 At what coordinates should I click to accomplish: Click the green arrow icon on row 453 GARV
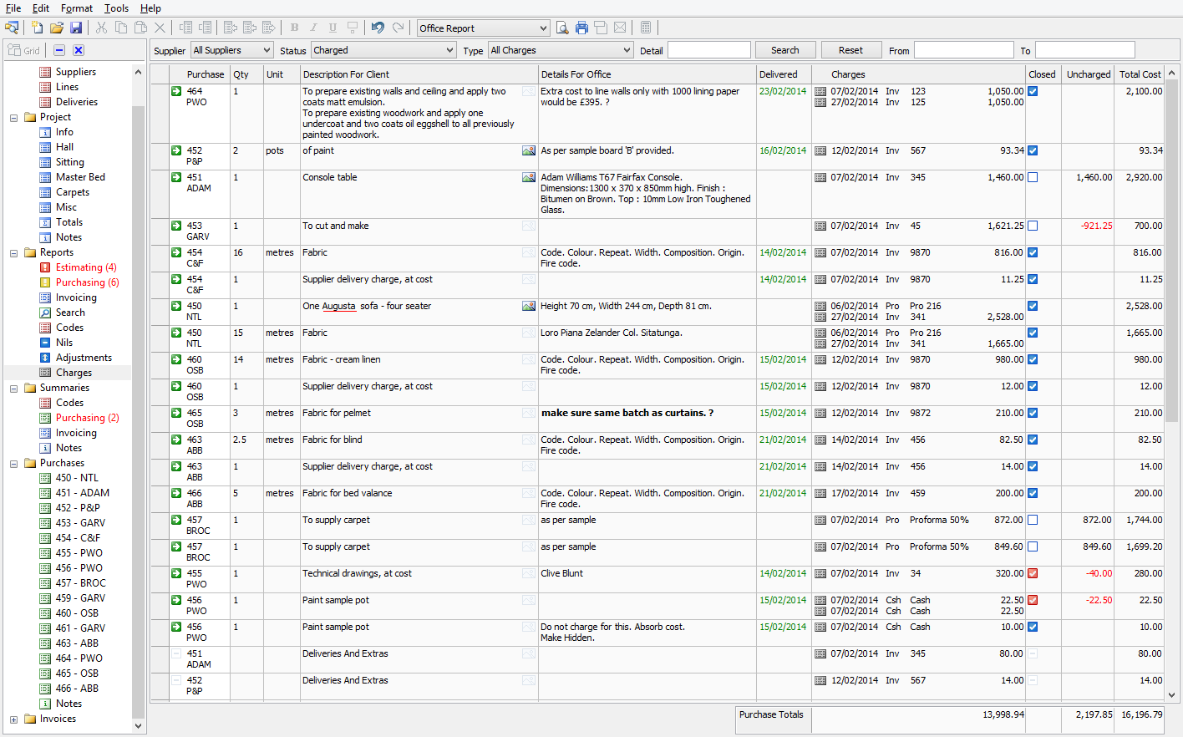click(x=176, y=226)
